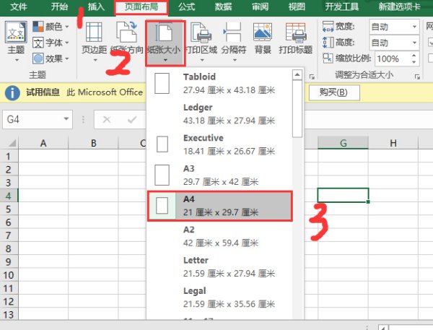Click cell A1

click(43, 156)
